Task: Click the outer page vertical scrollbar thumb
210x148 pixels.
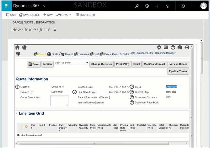Action: coord(201,58)
